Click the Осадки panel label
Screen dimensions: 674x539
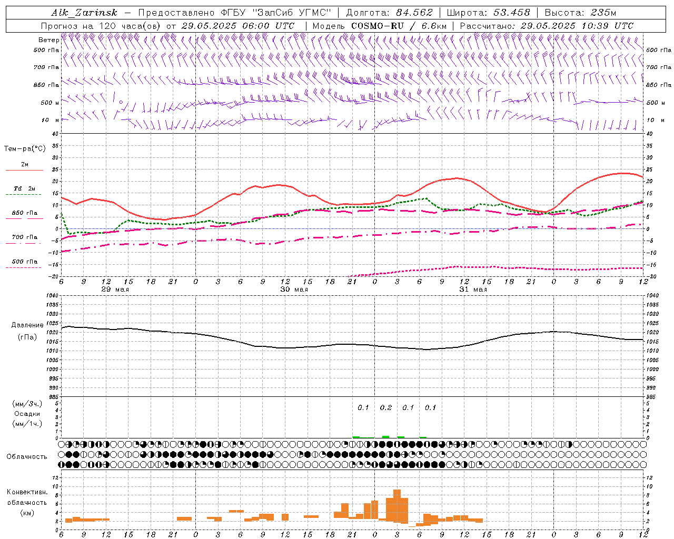coord(27,414)
